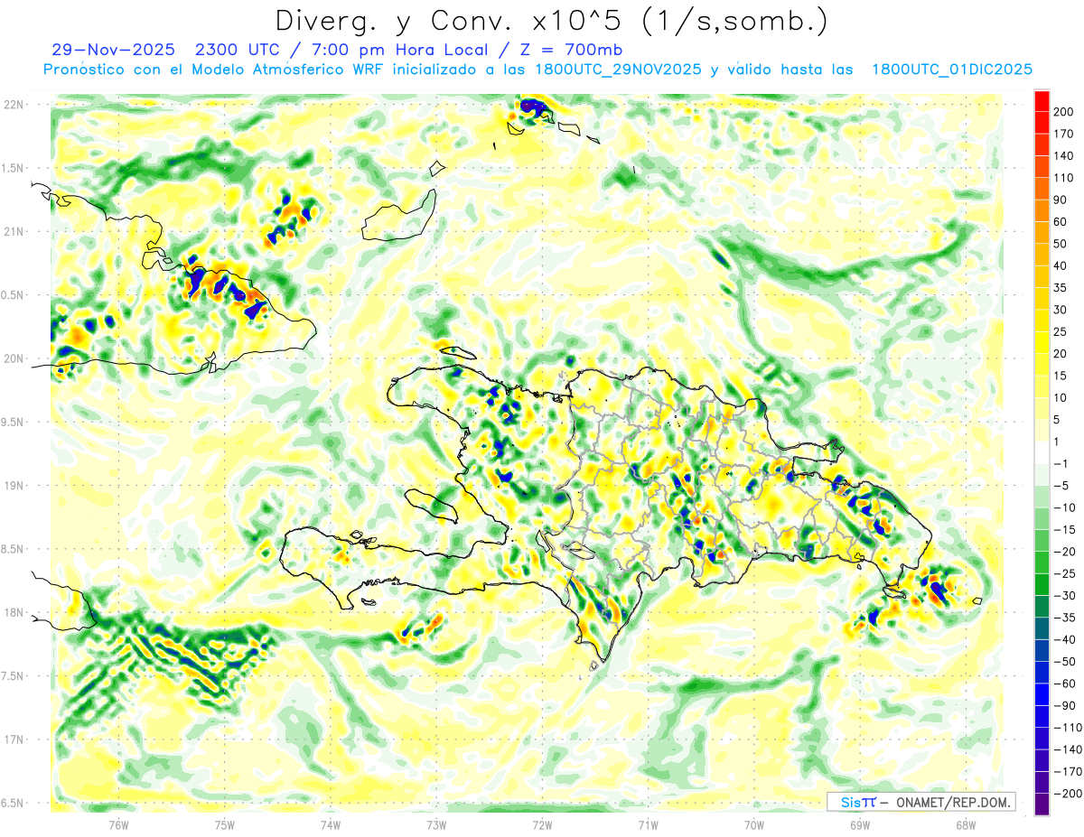Click the positive 20 color bar value
1084x837 pixels.
(x=1061, y=353)
